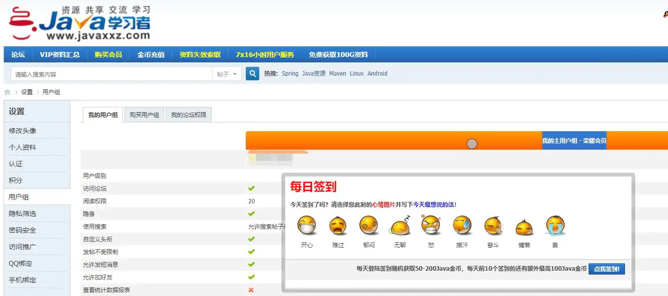The image size is (668, 296).
Task: Select the 郁闷 gloomy mood emoji
Action: tap(369, 226)
